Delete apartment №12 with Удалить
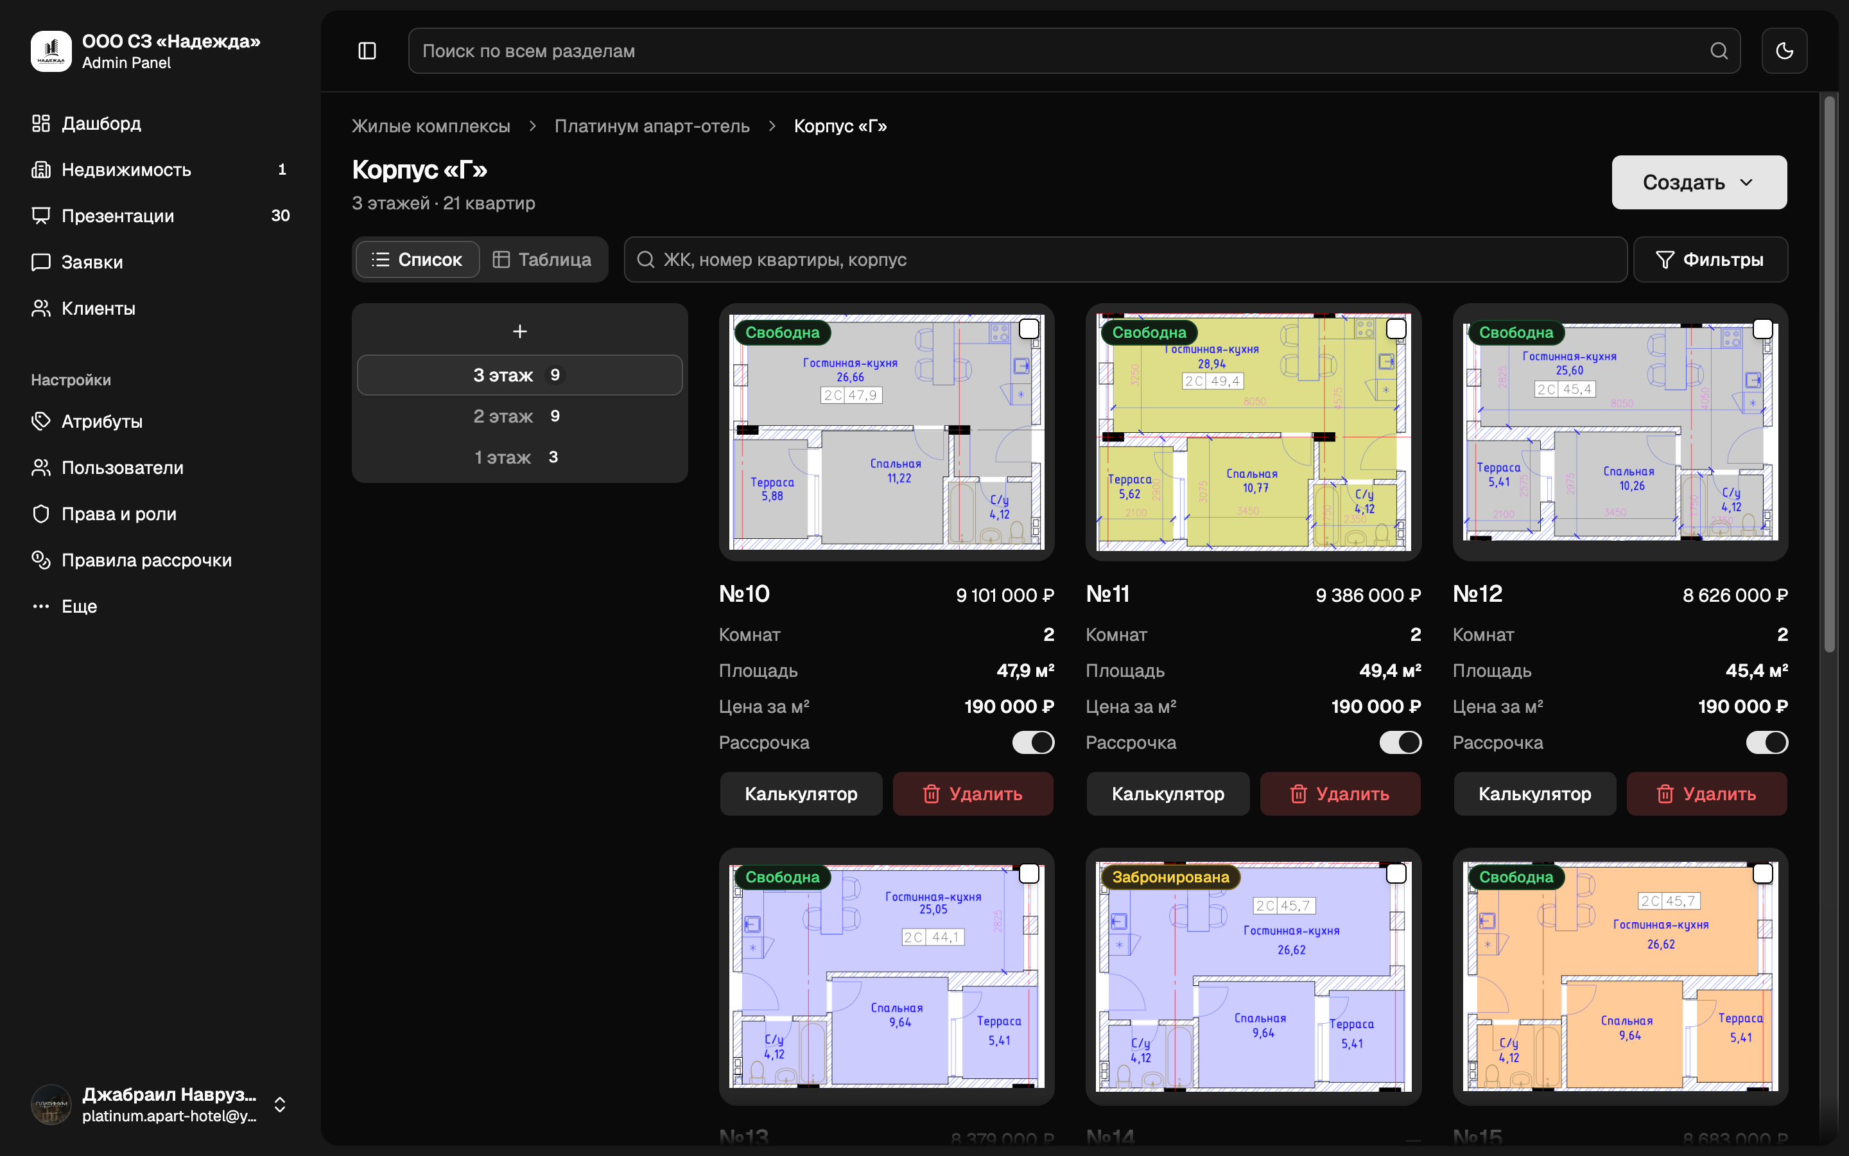 click(x=1707, y=794)
